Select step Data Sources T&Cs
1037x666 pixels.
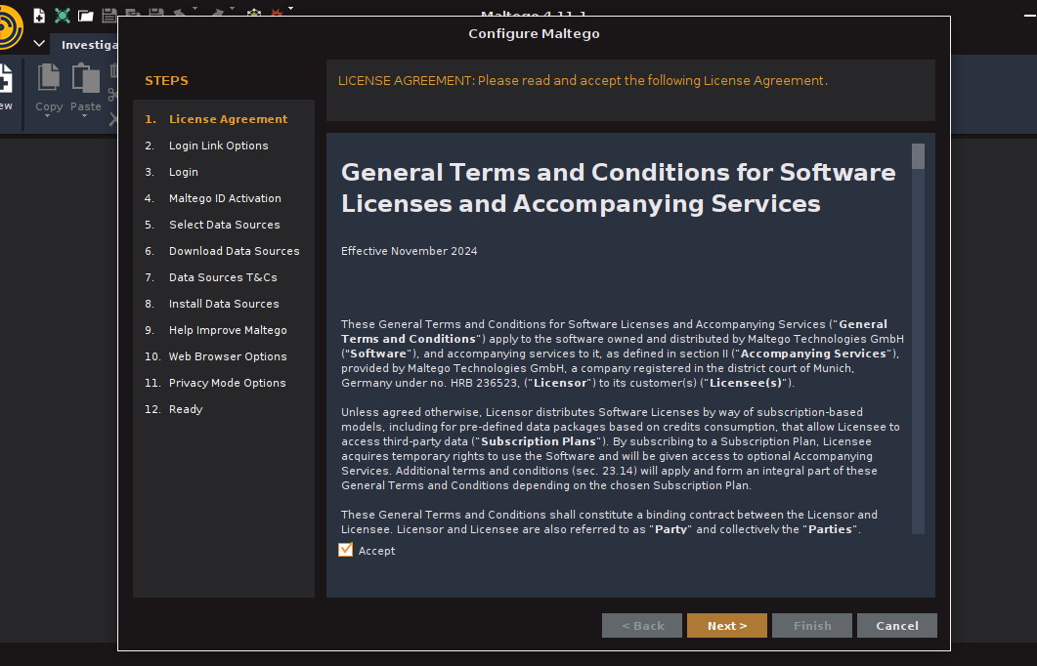pyautogui.click(x=211, y=277)
